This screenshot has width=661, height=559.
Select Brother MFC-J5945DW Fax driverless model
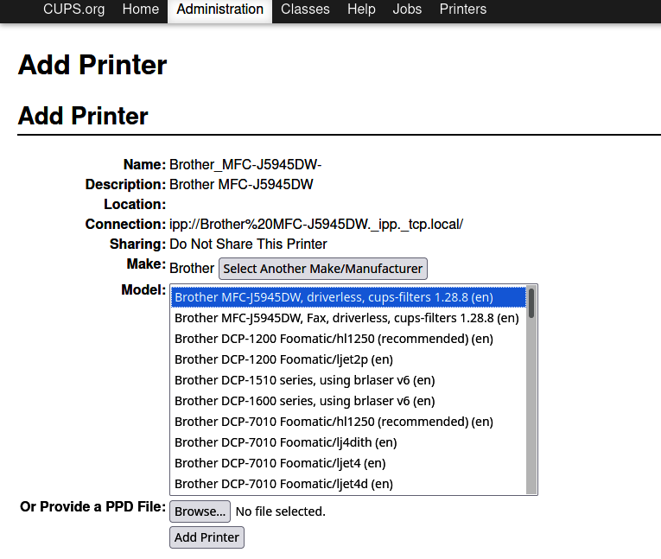click(348, 318)
